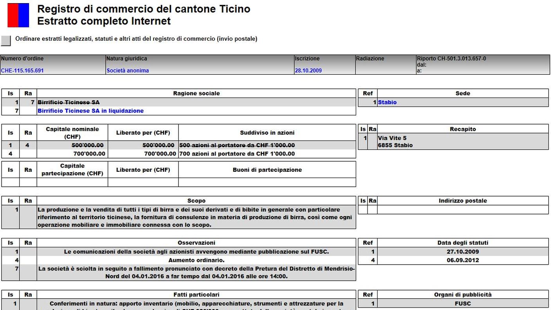Image resolution: width=551 pixels, height=310 pixels.
Task: Click the 'Sede' column header
Action: tap(463, 94)
